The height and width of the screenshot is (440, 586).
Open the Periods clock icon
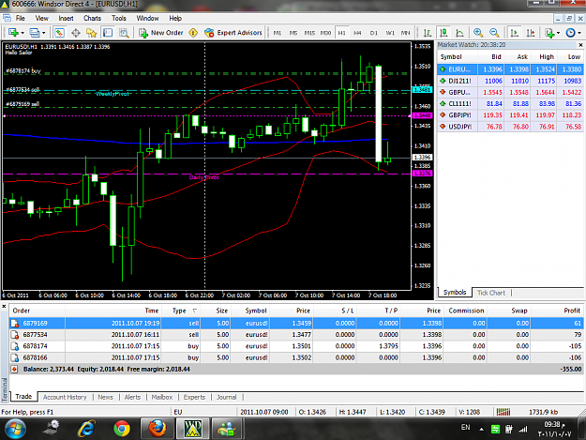(x=570, y=33)
